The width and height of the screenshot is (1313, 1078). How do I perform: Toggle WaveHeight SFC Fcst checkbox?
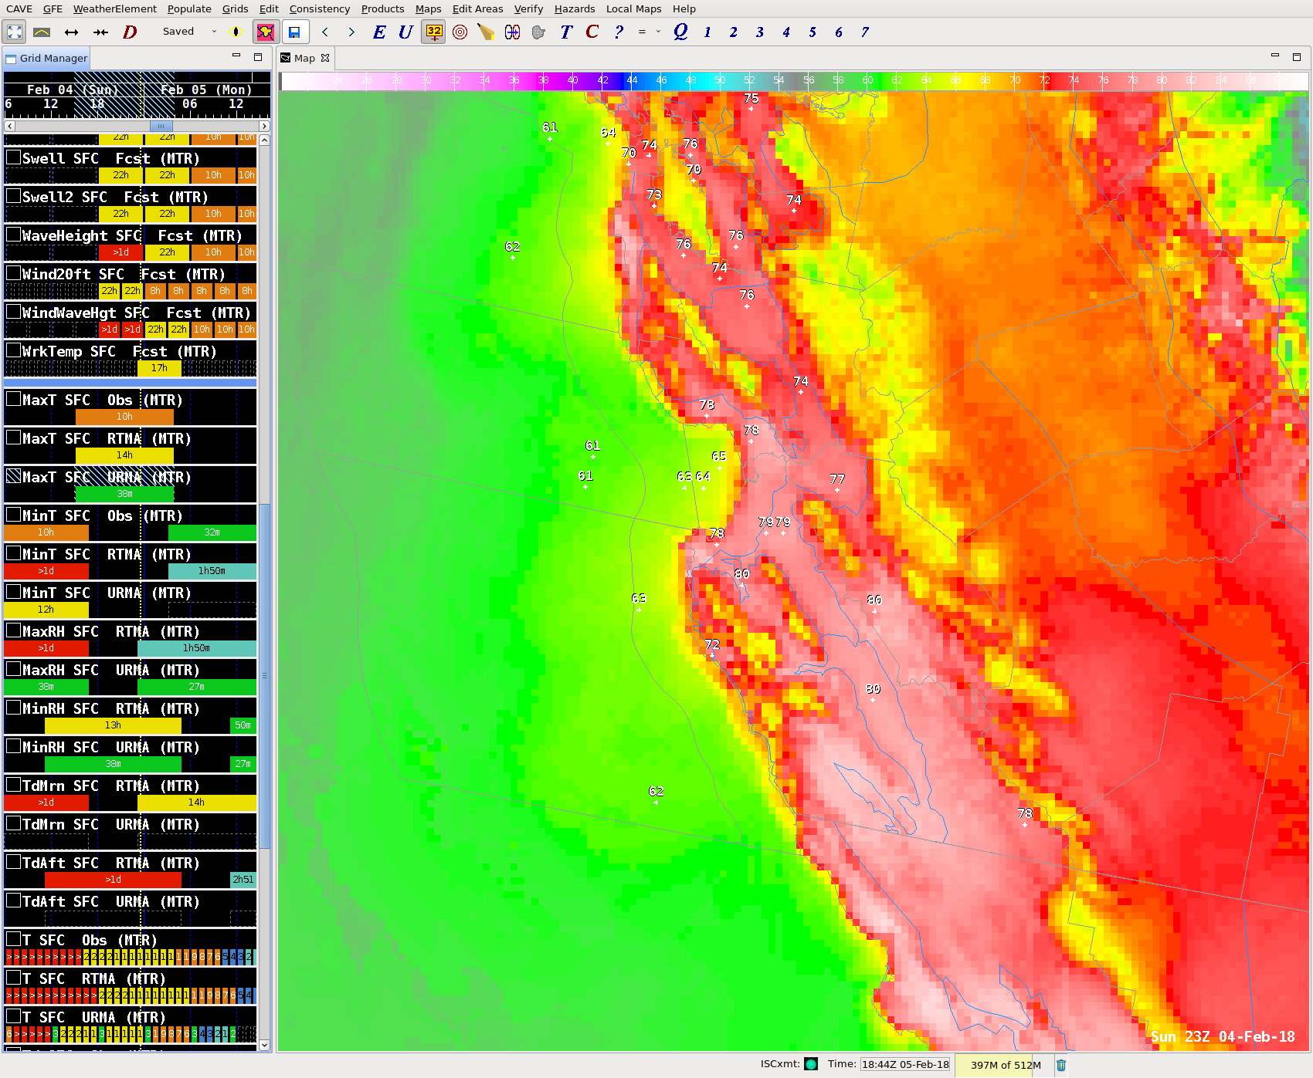point(13,234)
